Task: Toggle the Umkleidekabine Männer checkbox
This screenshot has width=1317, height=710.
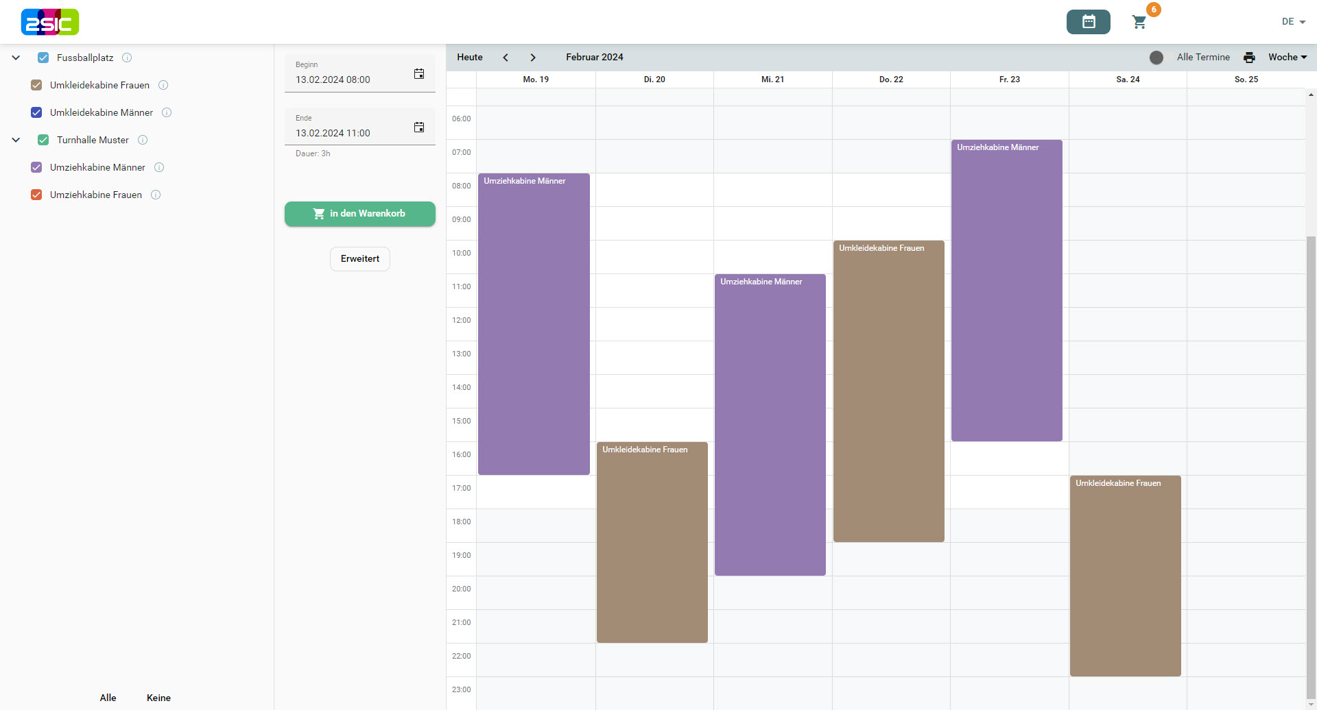Action: (36, 112)
